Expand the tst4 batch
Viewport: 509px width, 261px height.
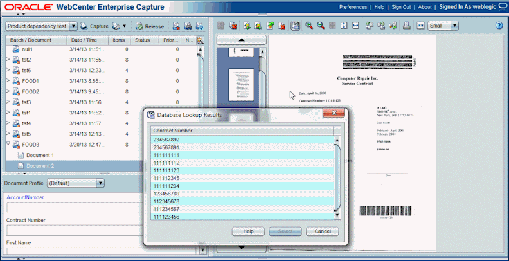(x=8, y=123)
